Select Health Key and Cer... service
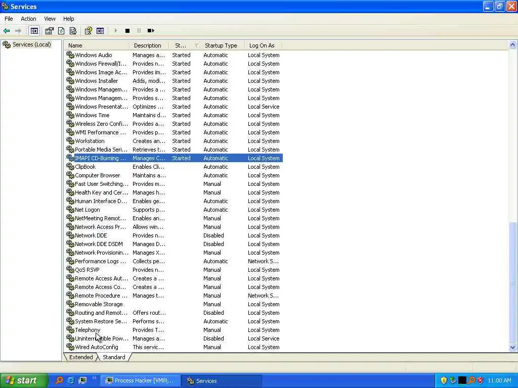Image resolution: width=518 pixels, height=388 pixels. 101,192
